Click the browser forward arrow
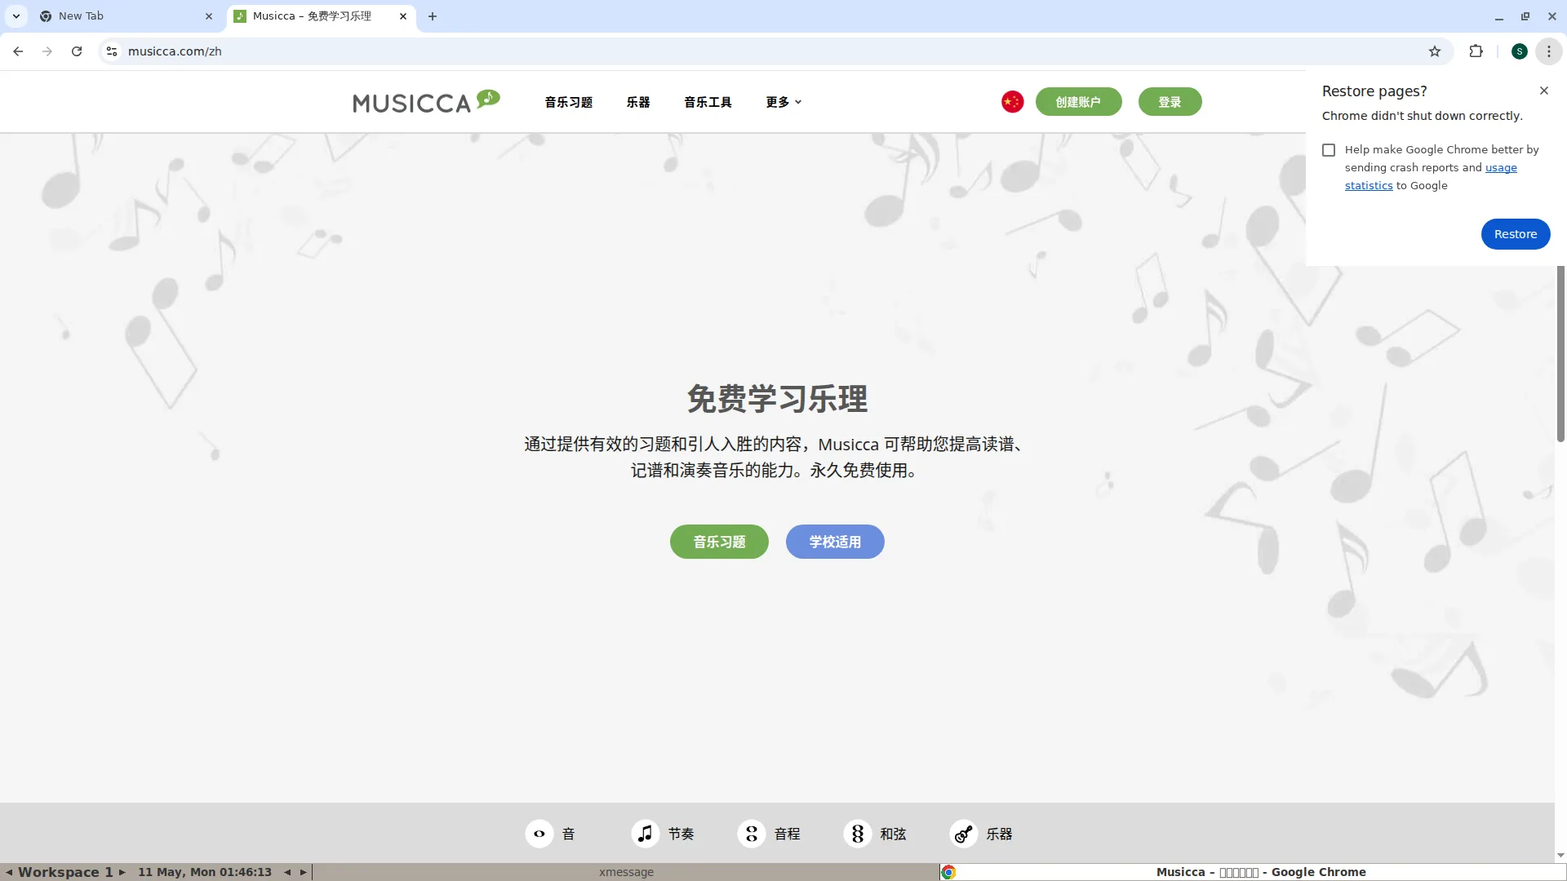The image size is (1567, 881). point(47,51)
